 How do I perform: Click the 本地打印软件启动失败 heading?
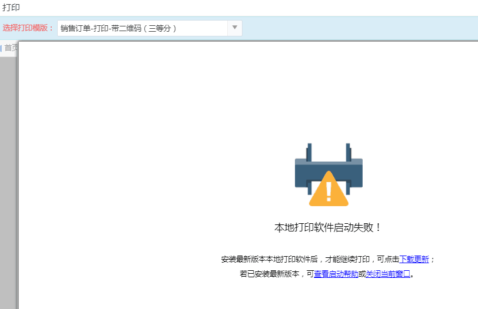coord(328,227)
